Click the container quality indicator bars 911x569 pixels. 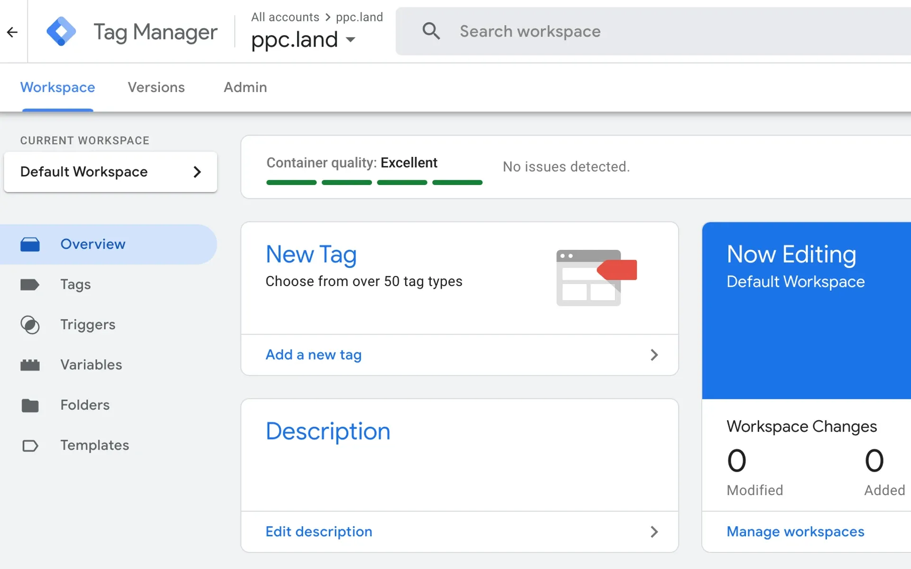374,183
